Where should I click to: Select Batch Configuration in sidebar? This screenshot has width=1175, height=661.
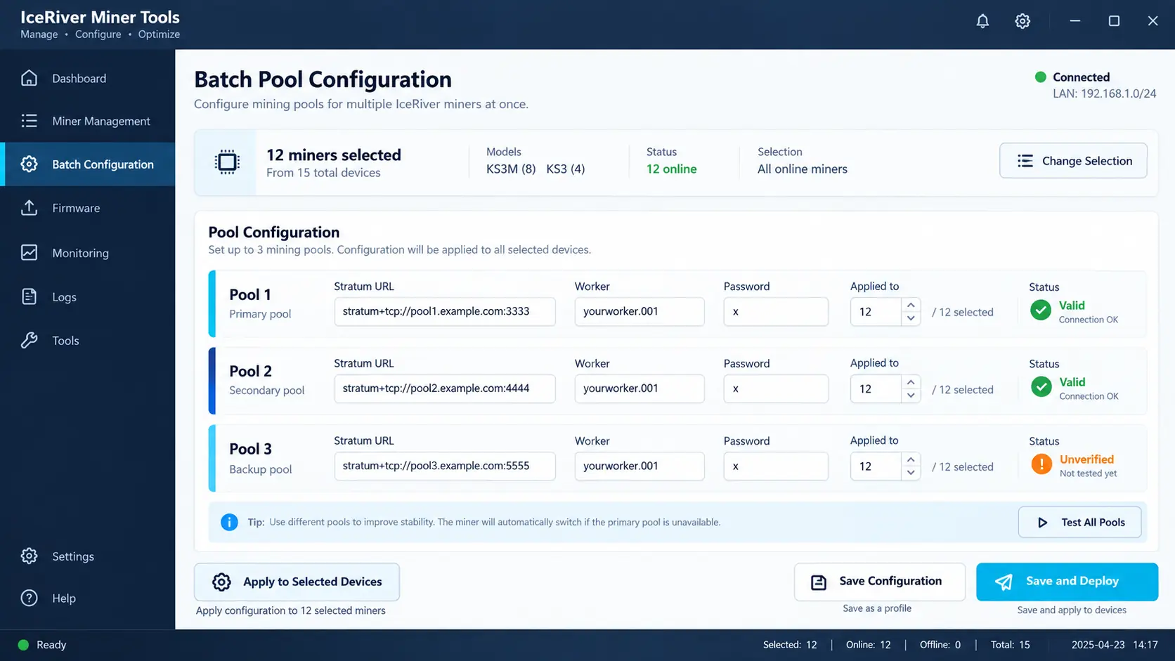click(x=88, y=164)
